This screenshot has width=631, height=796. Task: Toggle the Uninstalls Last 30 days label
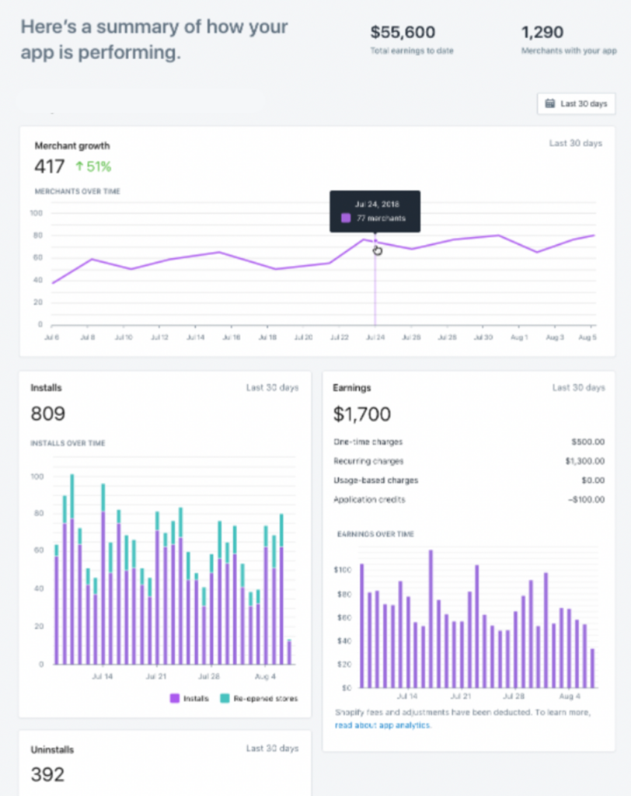click(x=271, y=748)
